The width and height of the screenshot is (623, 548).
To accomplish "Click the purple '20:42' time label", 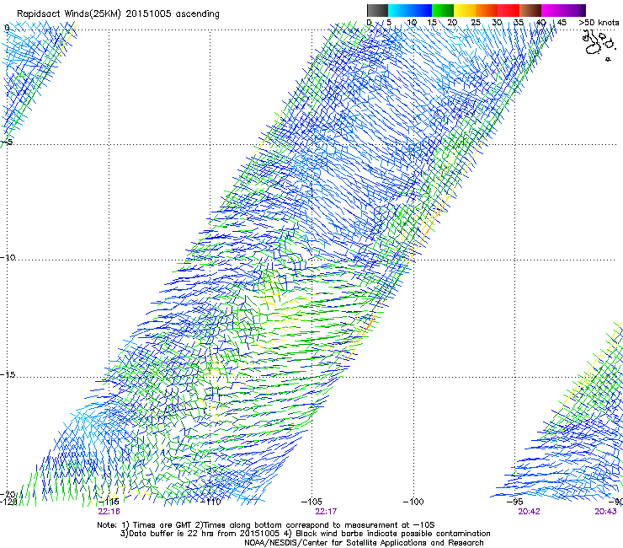I will [529, 512].
